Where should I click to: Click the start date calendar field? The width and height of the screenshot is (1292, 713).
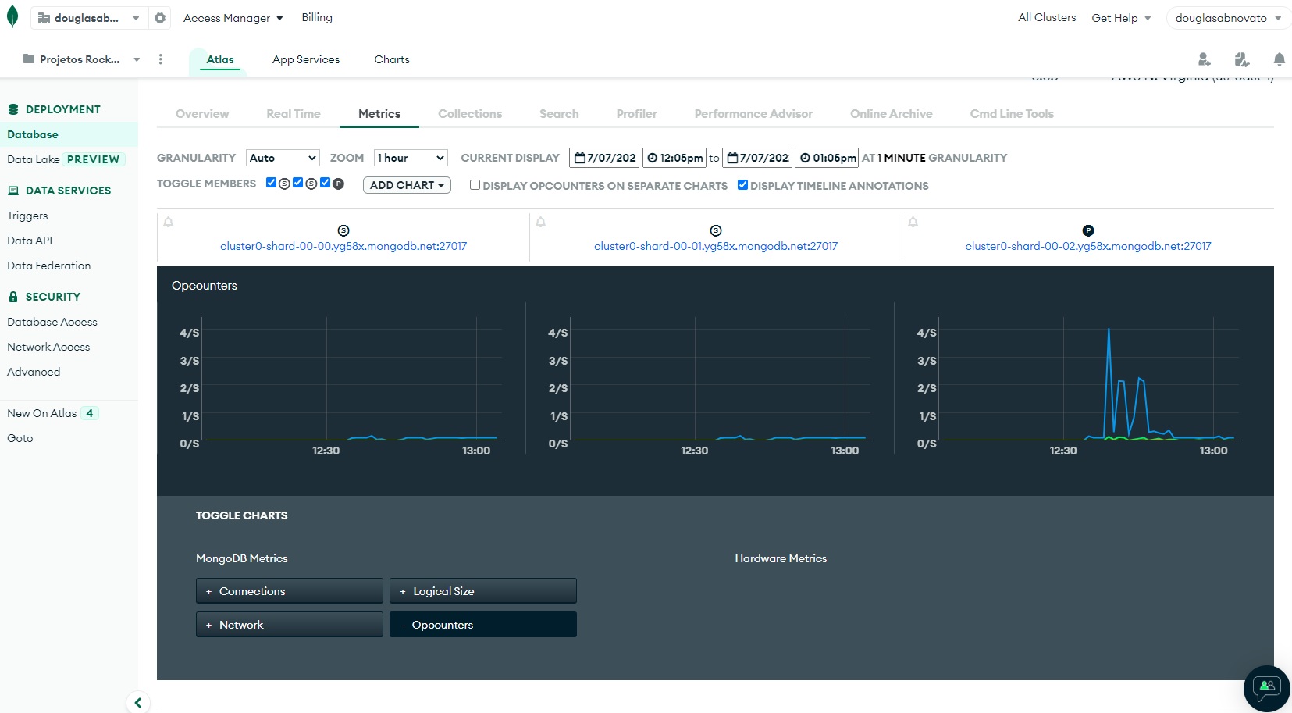[x=604, y=158]
